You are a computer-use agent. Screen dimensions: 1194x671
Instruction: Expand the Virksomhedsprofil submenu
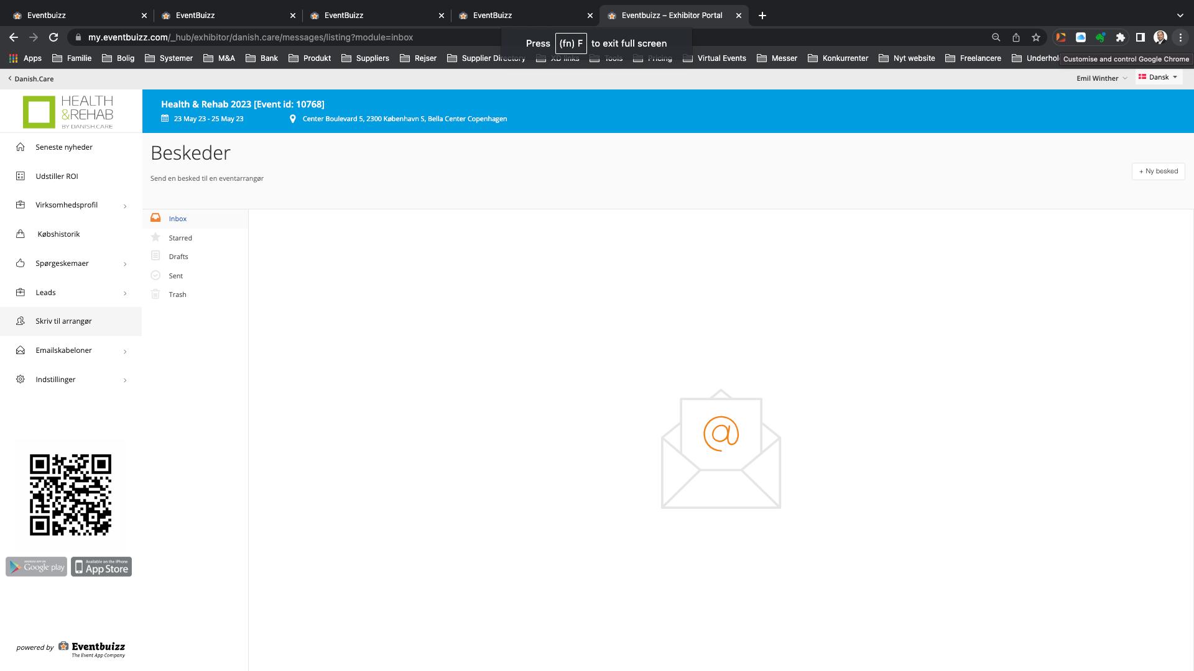(x=125, y=206)
